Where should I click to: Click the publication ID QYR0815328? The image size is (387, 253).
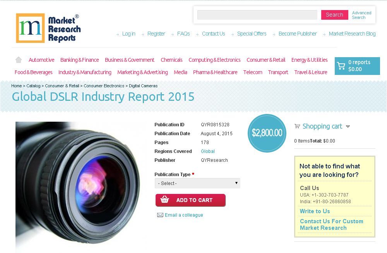coord(215,125)
